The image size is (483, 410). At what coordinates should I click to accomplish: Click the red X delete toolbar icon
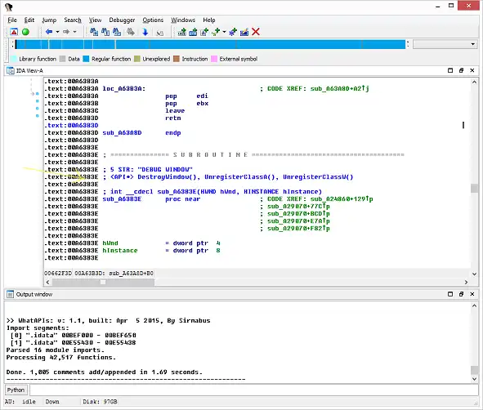256,32
